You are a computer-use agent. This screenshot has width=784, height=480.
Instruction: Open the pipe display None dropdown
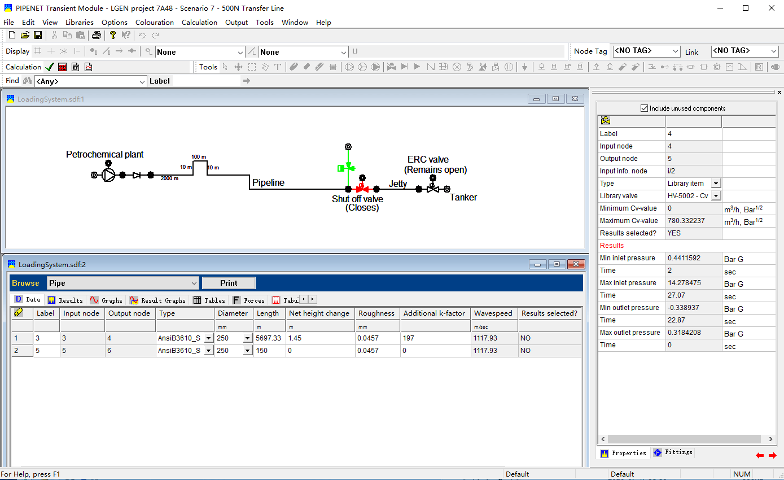click(x=344, y=52)
